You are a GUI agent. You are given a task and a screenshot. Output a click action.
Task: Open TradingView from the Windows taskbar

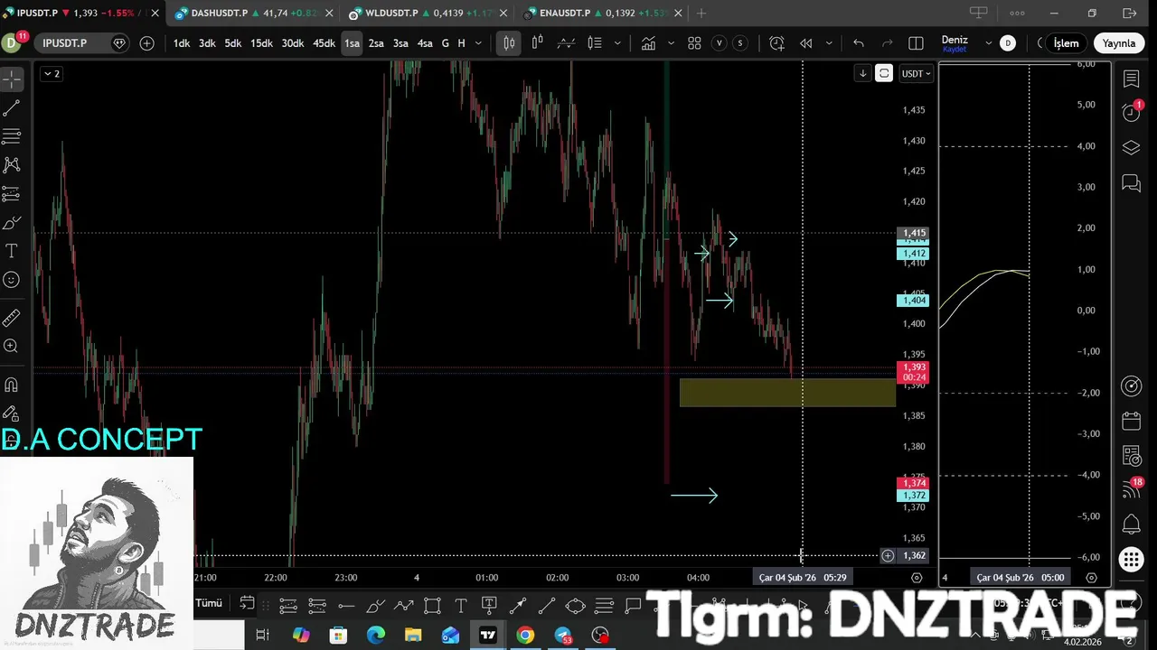click(x=488, y=636)
